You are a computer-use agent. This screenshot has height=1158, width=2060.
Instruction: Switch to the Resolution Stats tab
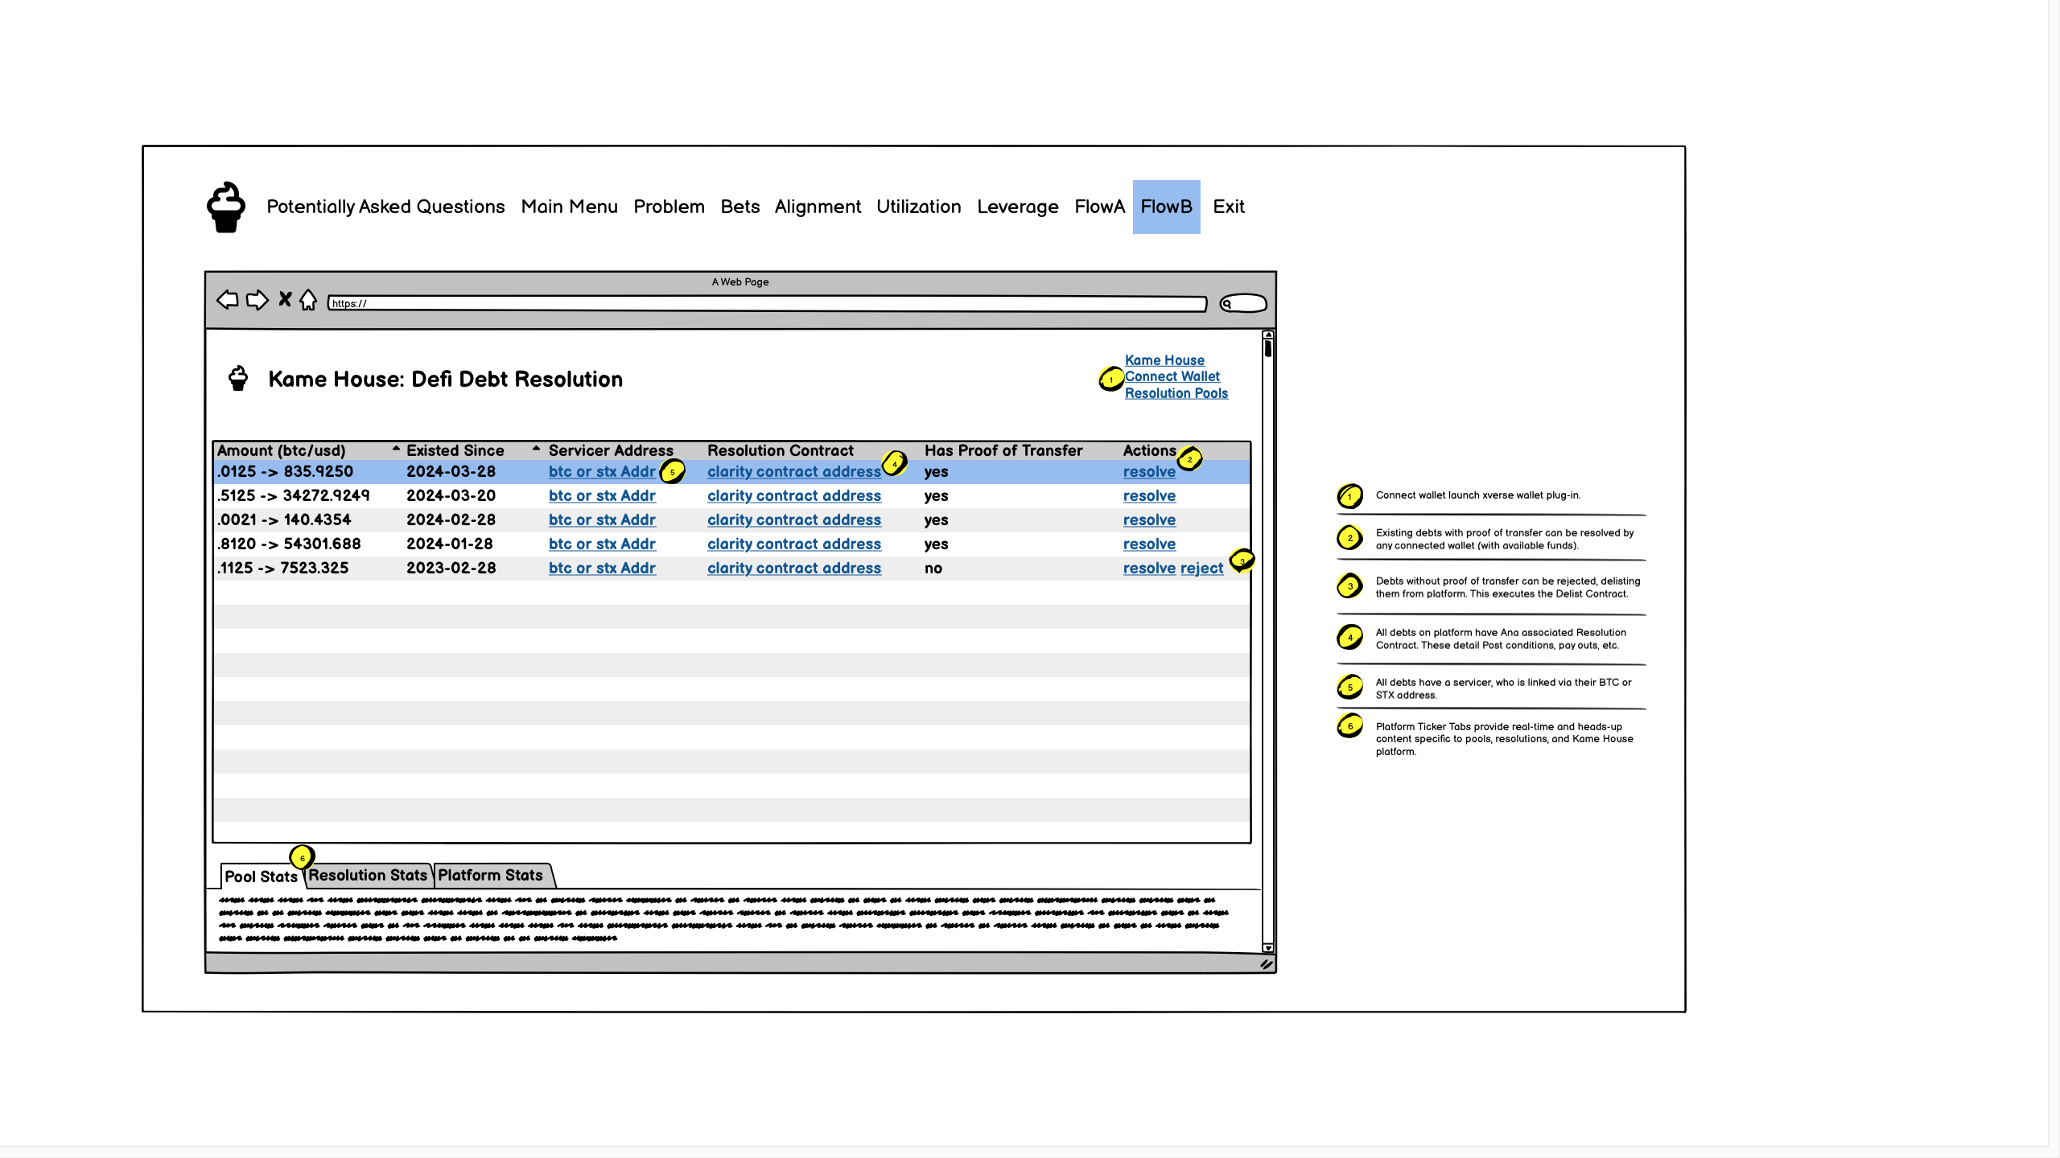tap(368, 875)
